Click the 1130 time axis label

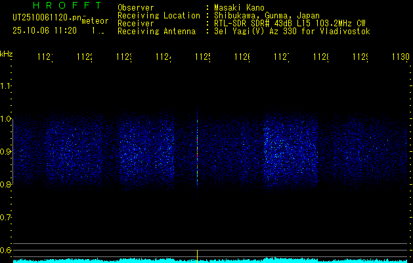click(x=401, y=57)
